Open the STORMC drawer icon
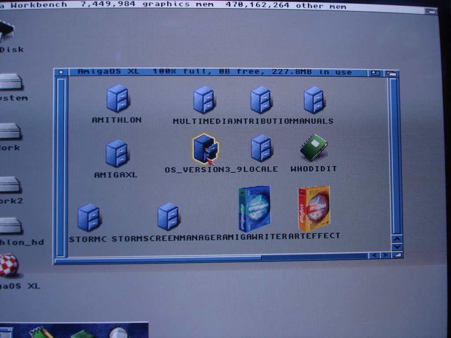Image resolution: width=451 pixels, height=338 pixels. point(89,217)
